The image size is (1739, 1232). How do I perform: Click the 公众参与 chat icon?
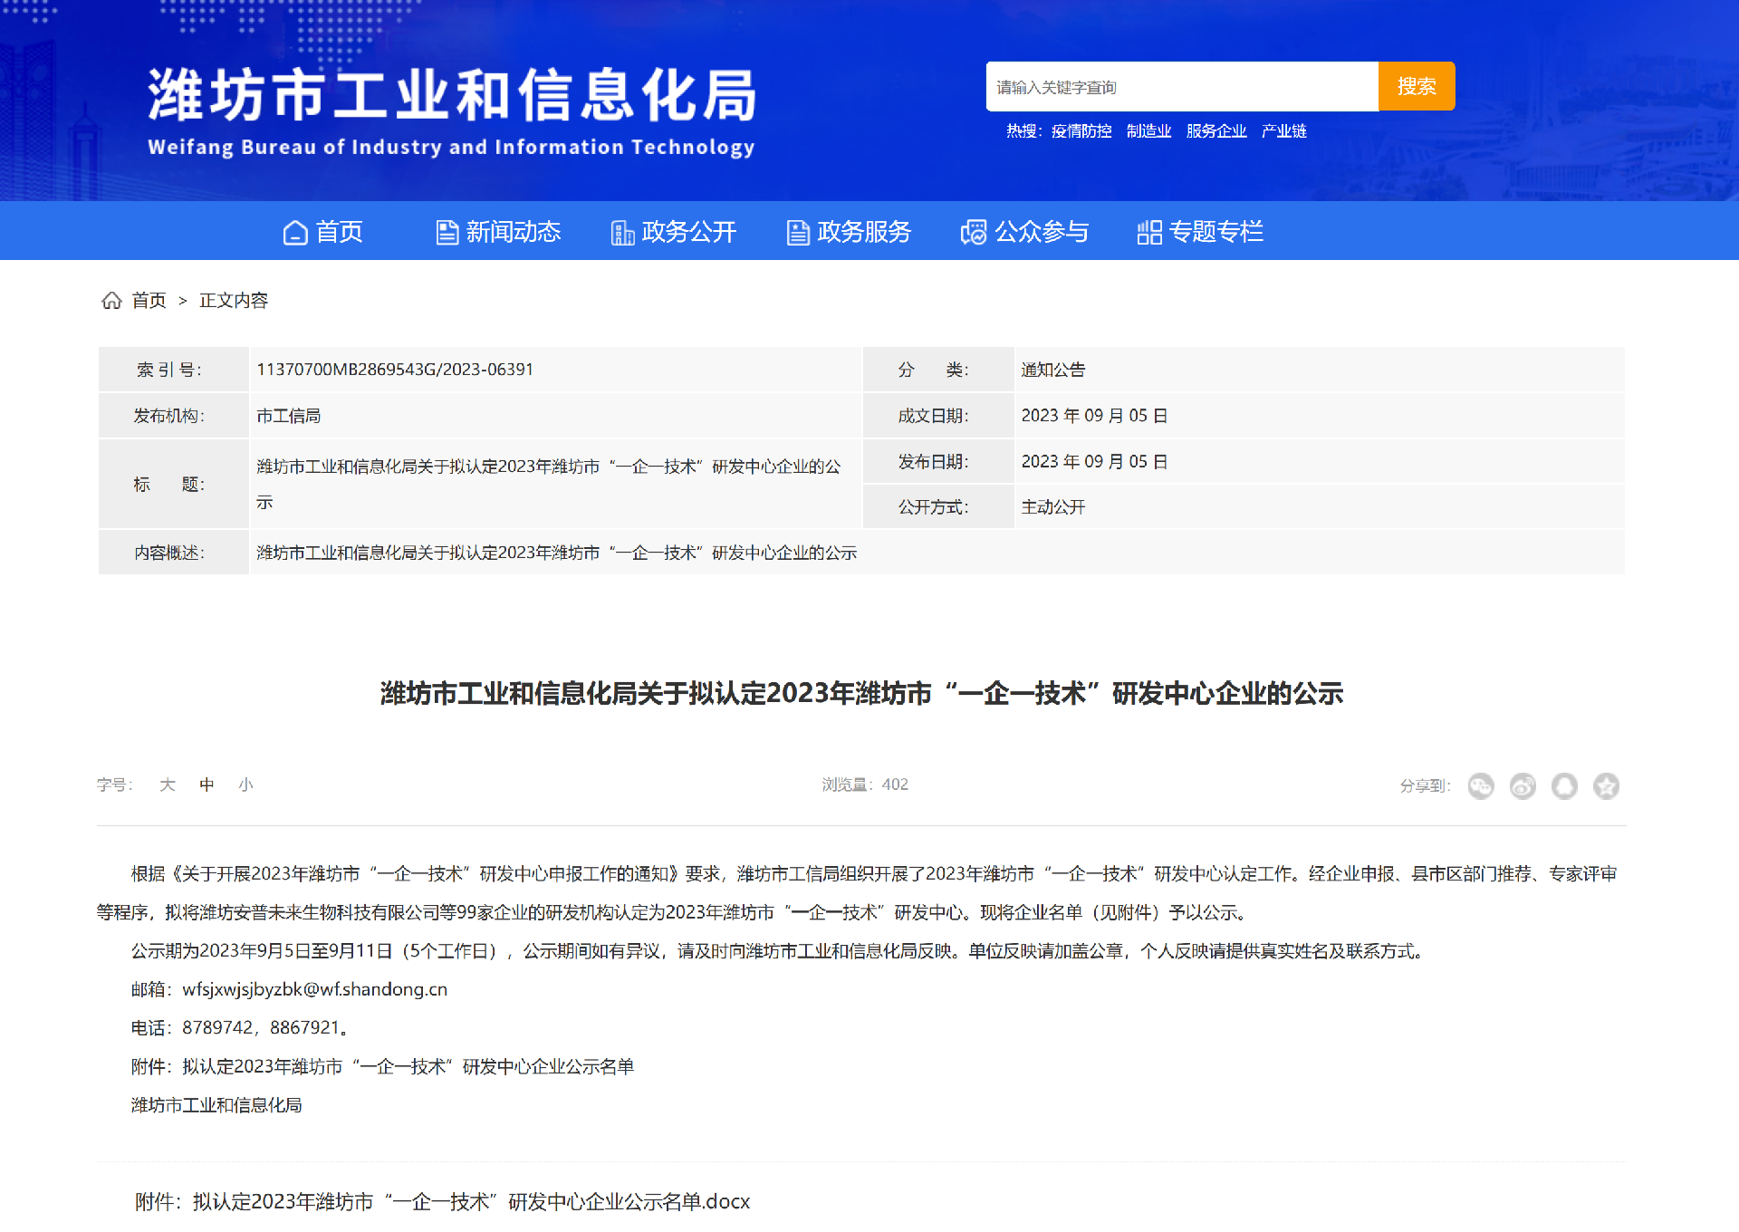[x=974, y=233]
